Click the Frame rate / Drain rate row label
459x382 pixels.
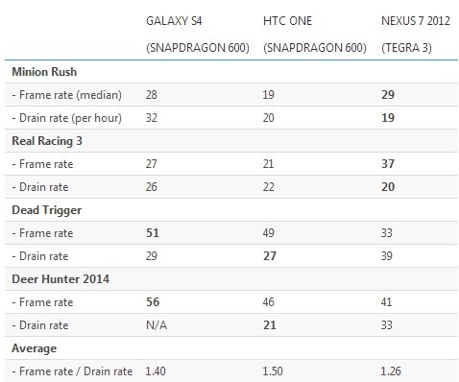click(x=72, y=371)
